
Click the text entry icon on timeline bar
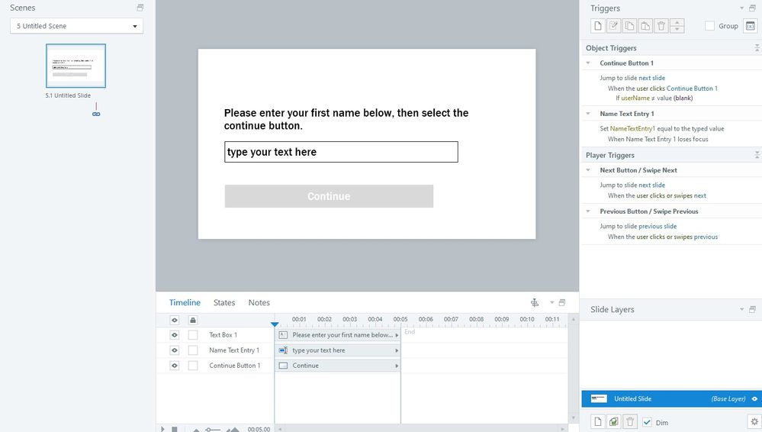click(x=283, y=350)
